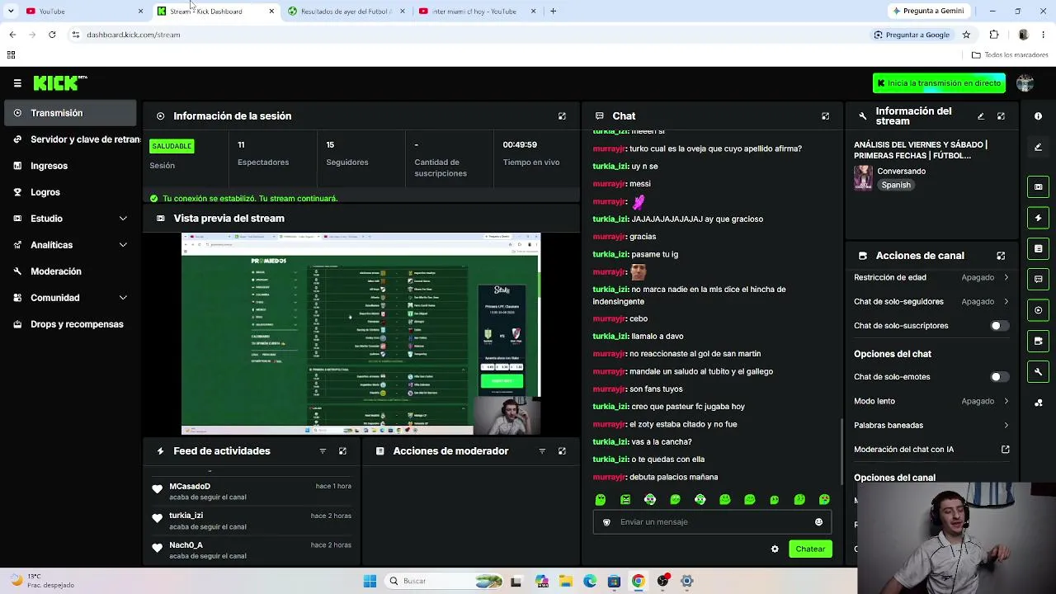Go to Ingresos in the sidebar
1056x594 pixels.
pos(70,166)
